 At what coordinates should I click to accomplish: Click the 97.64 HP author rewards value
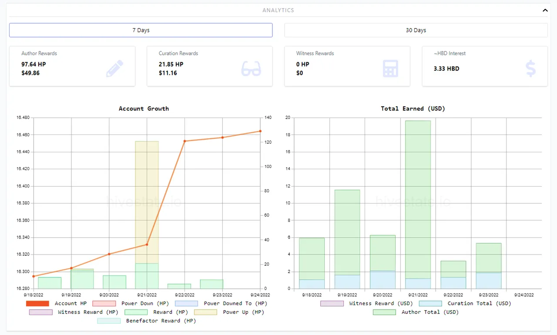coord(34,64)
